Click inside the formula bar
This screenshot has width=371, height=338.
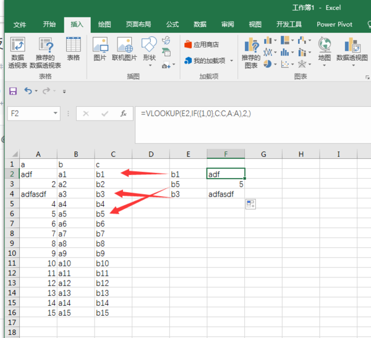pos(253,125)
